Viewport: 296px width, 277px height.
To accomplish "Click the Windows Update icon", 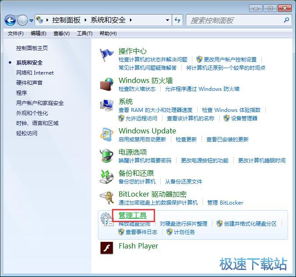I will 107,134.
